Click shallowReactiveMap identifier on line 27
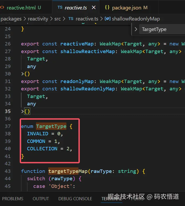Viewport: 185px width, 206px height. pos(88,51)
